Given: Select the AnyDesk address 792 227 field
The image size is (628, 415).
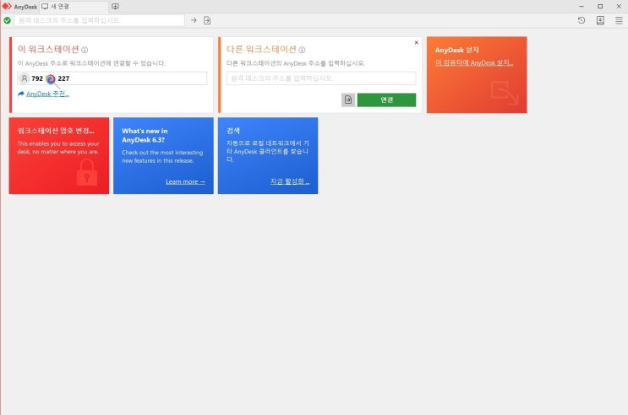Looking at the screenshot, I should click(112, 78).
